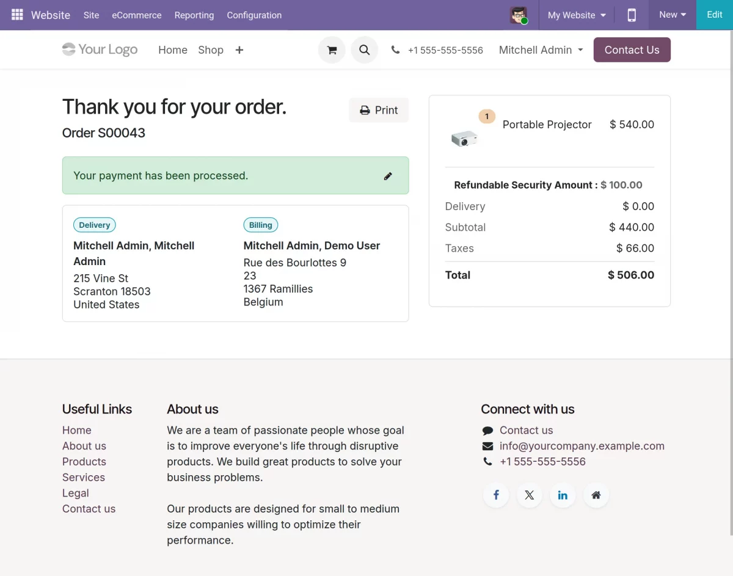Click the phone icon in the header
The height and width of the screenshot is (576, 733).
point(396,50)
